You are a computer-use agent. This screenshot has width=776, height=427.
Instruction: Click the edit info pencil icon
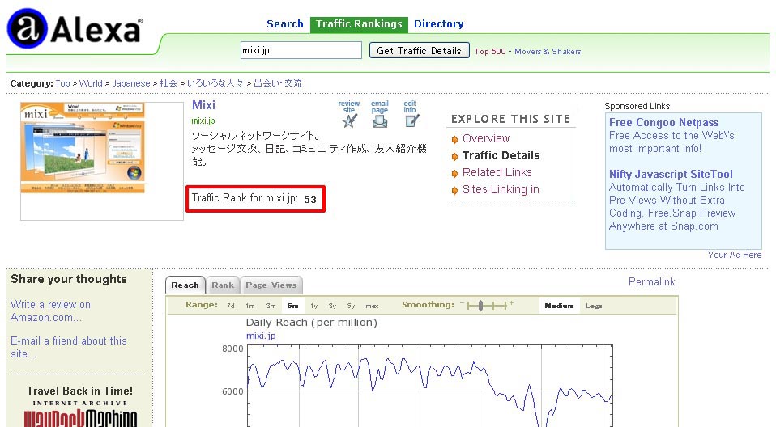(x=411, y=120)
